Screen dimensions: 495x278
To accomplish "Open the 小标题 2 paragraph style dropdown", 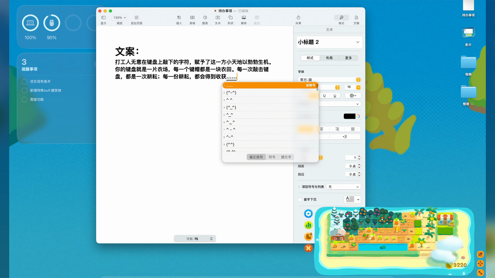I will point(329,42).
